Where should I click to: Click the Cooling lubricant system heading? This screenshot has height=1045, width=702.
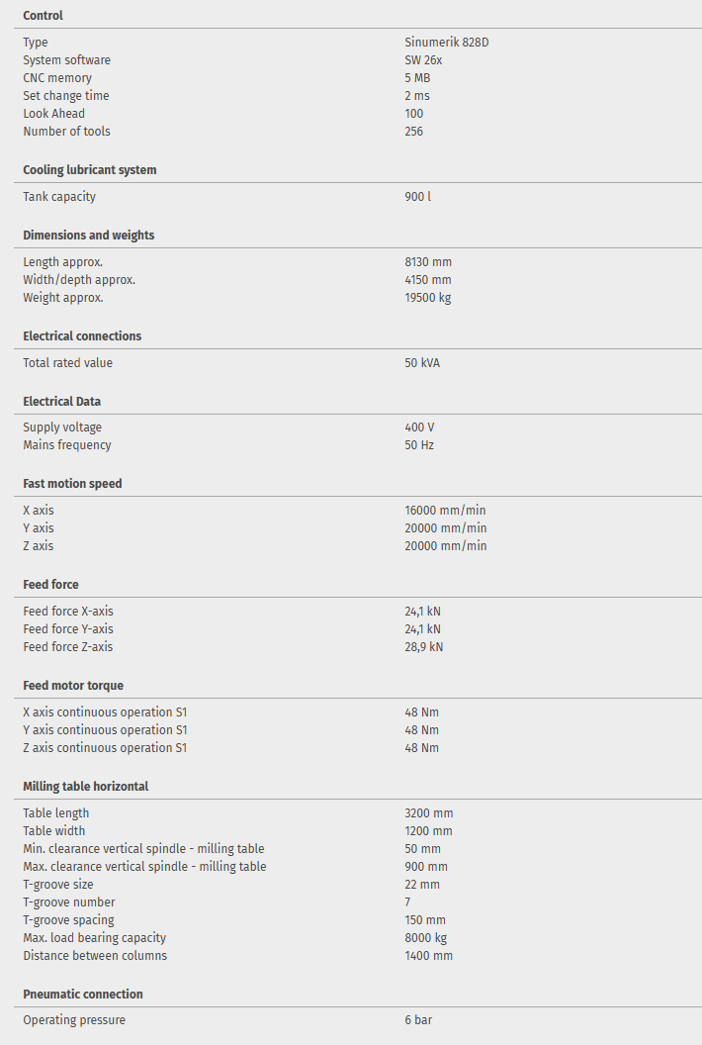90,170
